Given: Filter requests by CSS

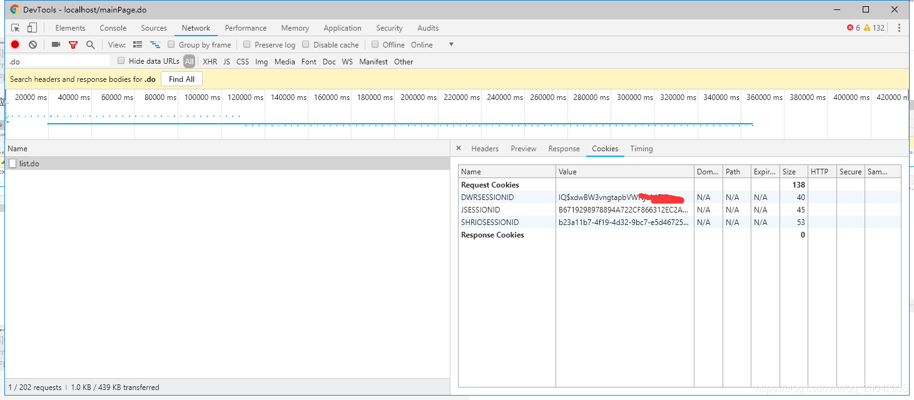Looking at the screenshot, I should (243, 62).
